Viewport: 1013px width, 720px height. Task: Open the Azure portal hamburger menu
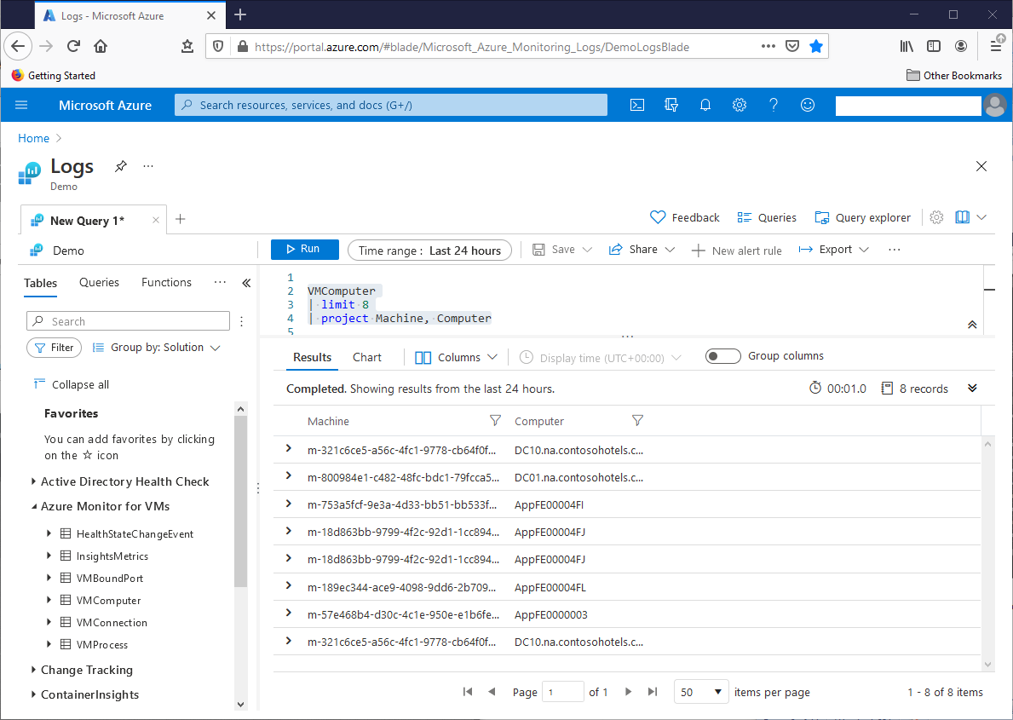21,105
